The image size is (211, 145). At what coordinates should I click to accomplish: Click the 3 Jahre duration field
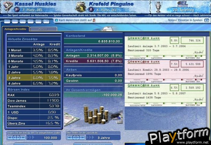[103, 138]
